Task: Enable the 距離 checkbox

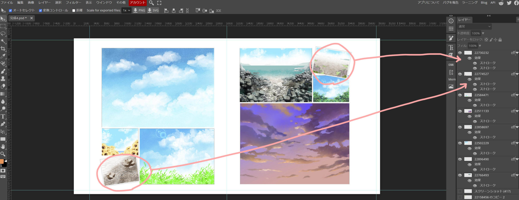Action: (74, 11)
